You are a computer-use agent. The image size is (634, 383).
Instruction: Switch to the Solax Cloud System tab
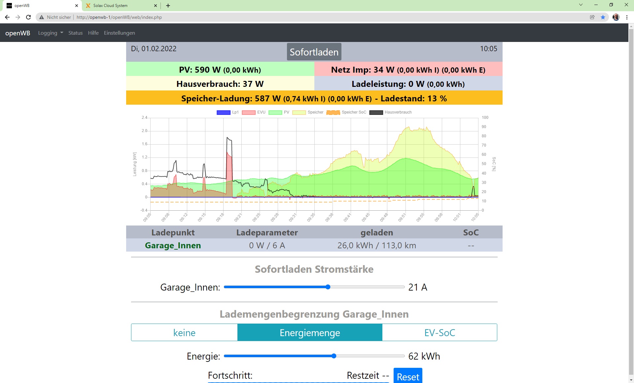[110, 6]
